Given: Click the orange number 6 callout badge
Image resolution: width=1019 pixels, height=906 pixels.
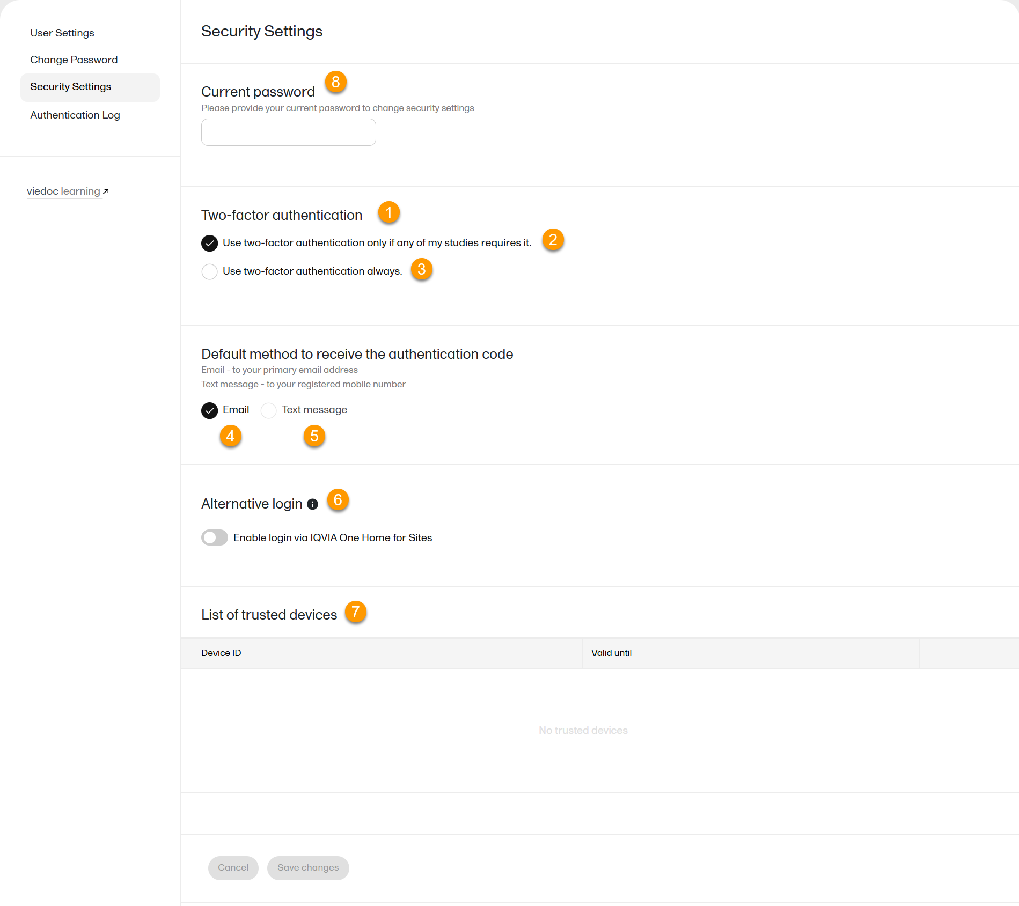Looking at the screenshot, I should (x=338, y=500).
